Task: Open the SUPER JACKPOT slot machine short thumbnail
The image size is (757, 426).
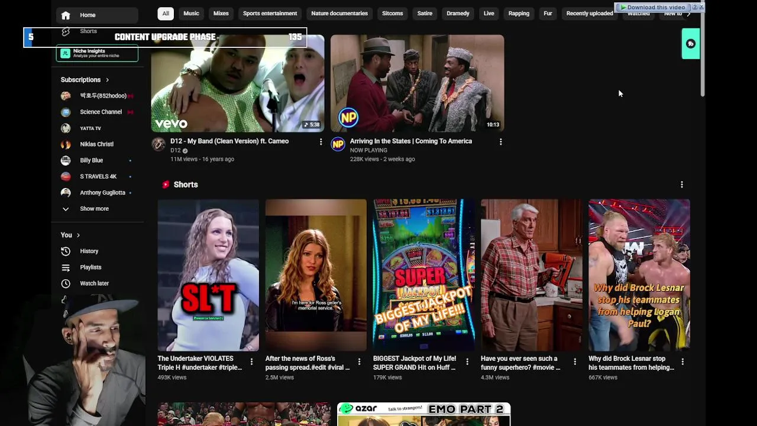Action: point(423,275)
